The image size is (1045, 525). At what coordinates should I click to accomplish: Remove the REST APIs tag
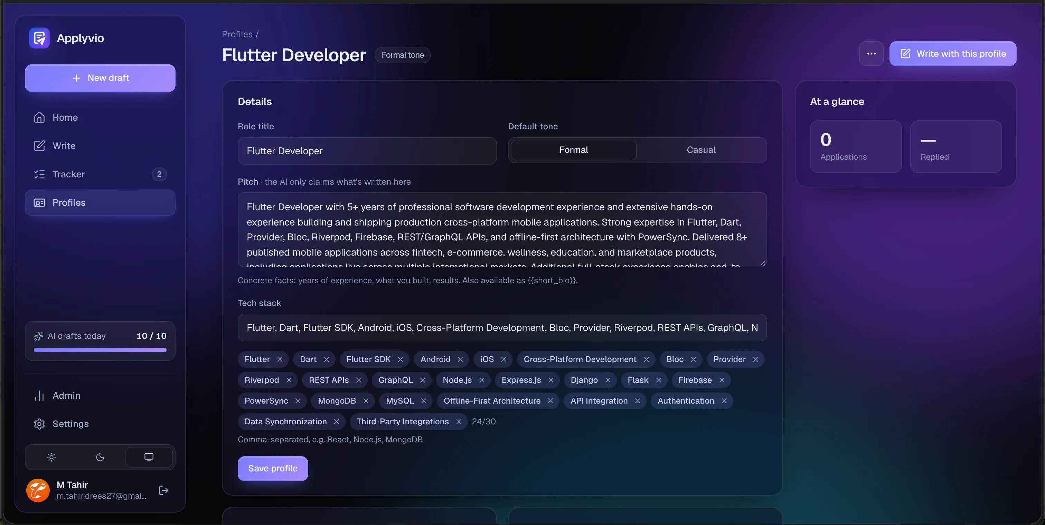coord(359,380)
